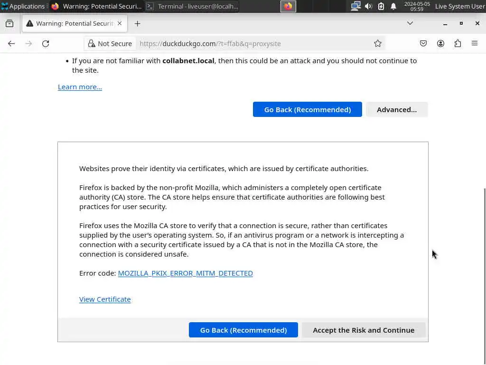The height and width of the screenshot is (365, 486).
Task: Click the Not Secure lock icon
Action: pos(92,44)
